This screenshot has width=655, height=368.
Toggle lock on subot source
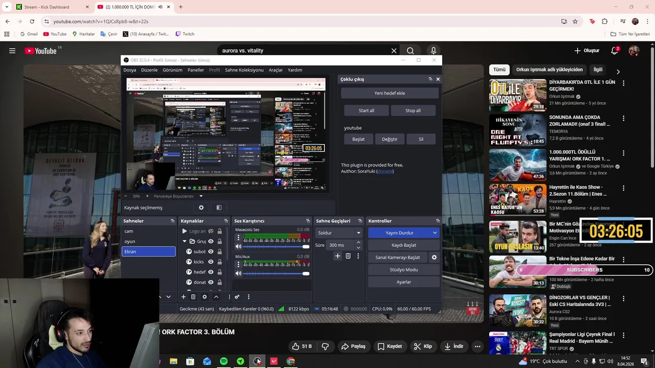(220, 251)
